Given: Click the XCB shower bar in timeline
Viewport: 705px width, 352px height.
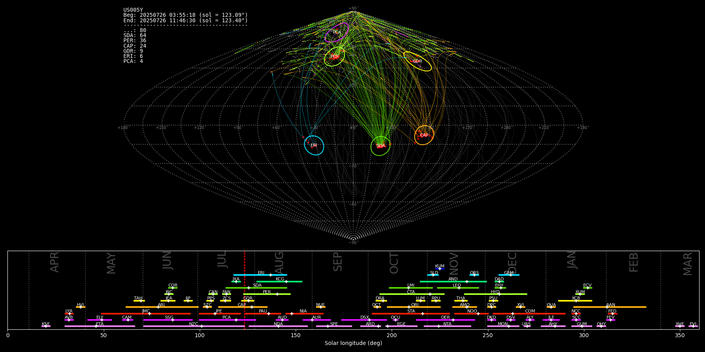Looking at the screenshot, I should 575,301.
